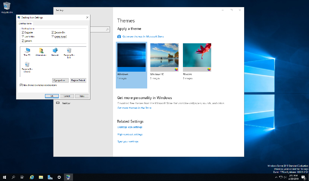The width and height of the screenshot is (309, 181).
Task: Open Internet Explorer from the taskbar
Action: (31, 177)
